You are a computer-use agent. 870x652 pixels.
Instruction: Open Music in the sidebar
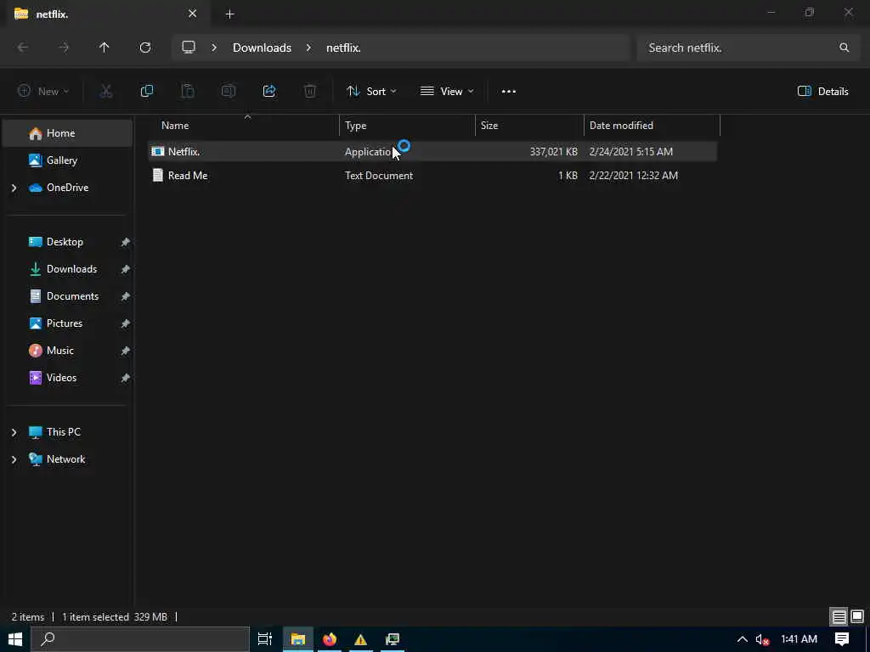[67, 351]
